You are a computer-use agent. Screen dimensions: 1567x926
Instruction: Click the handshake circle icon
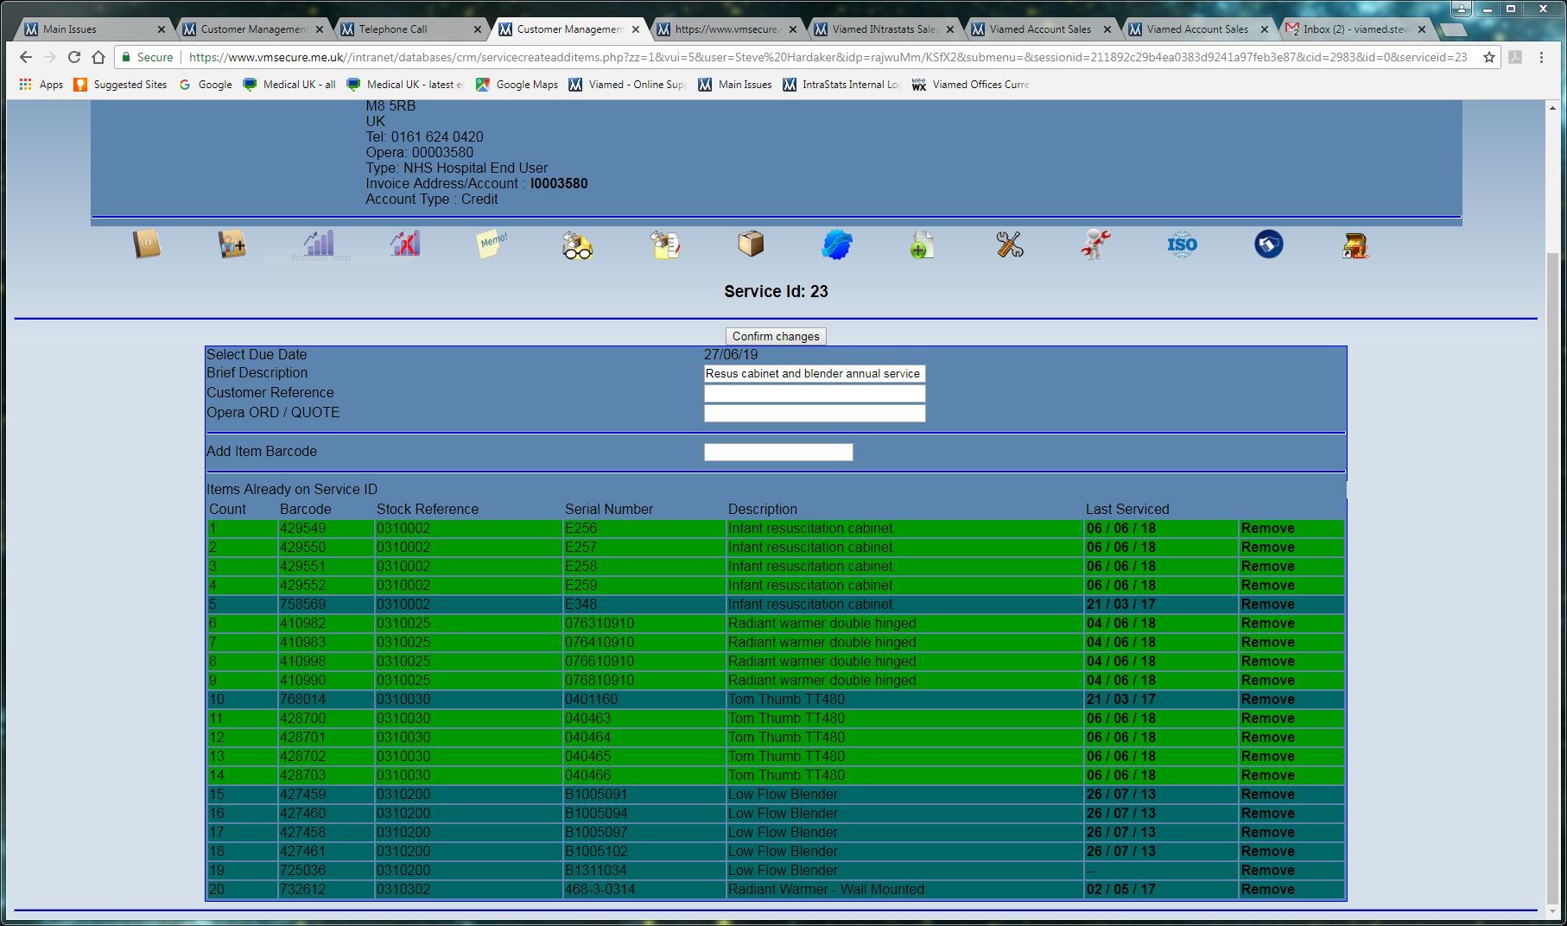(1268, 244)
